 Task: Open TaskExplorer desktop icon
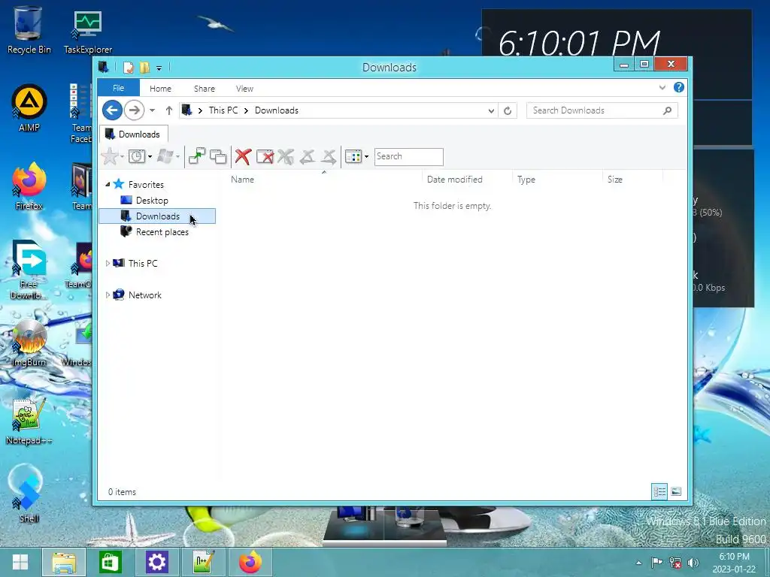pos(87,32)
